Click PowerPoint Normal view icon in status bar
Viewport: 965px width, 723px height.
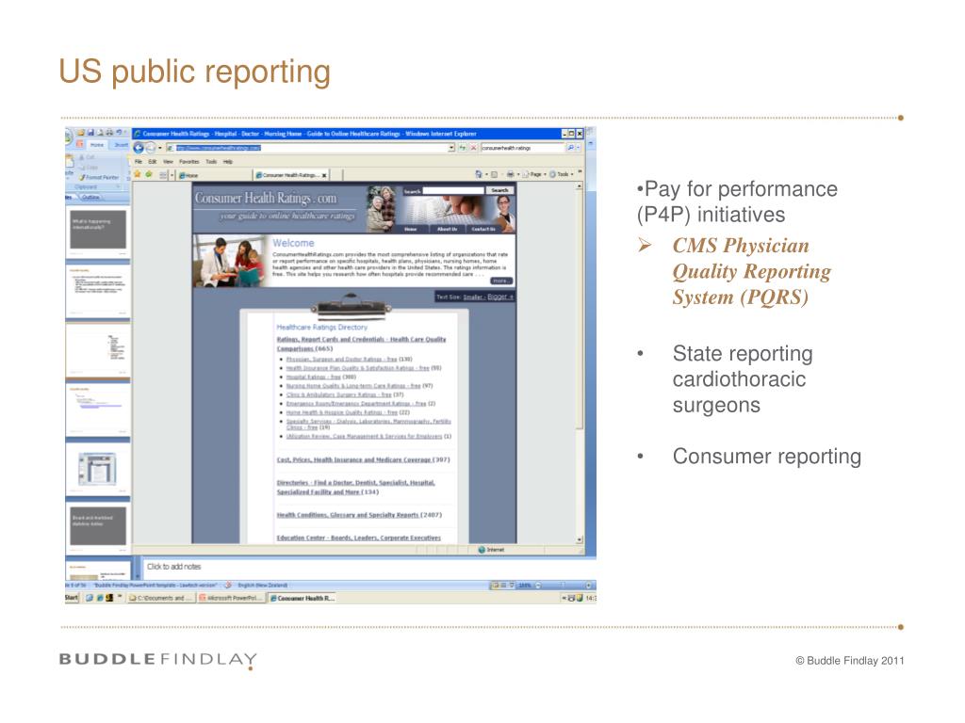(x=496, y=586)
